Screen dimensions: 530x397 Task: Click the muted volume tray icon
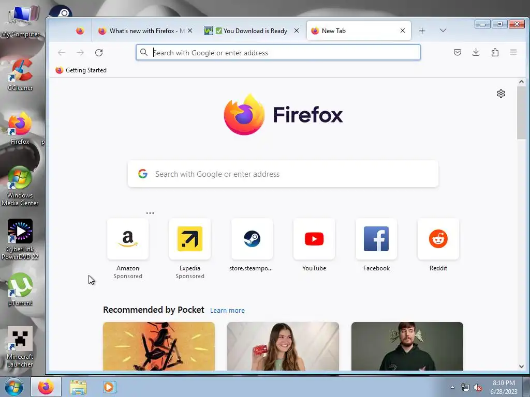pyautogui.click(x=478, y=388)
